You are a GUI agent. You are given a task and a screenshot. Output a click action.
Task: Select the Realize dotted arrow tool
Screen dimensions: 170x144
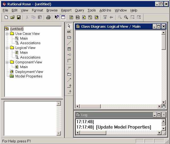pos(70,92)
